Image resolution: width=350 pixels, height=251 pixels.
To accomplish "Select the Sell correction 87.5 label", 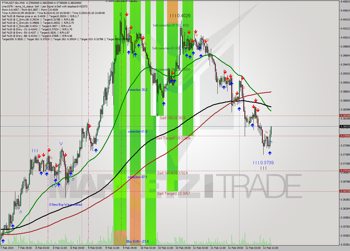I will (x=171, y=25).
